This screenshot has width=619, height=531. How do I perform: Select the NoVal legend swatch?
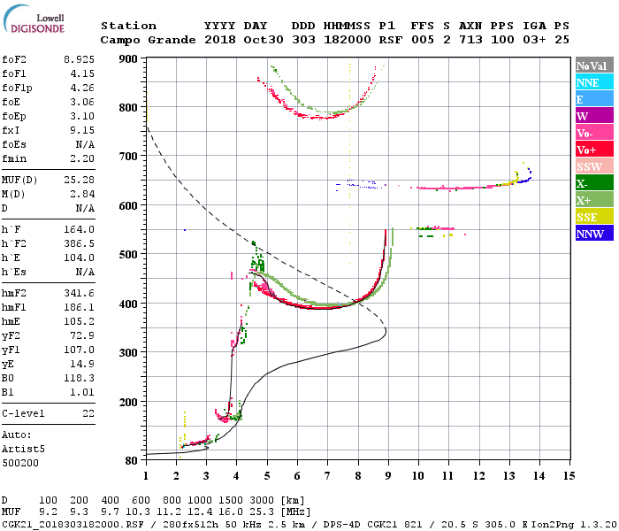[x=594, y=65]
